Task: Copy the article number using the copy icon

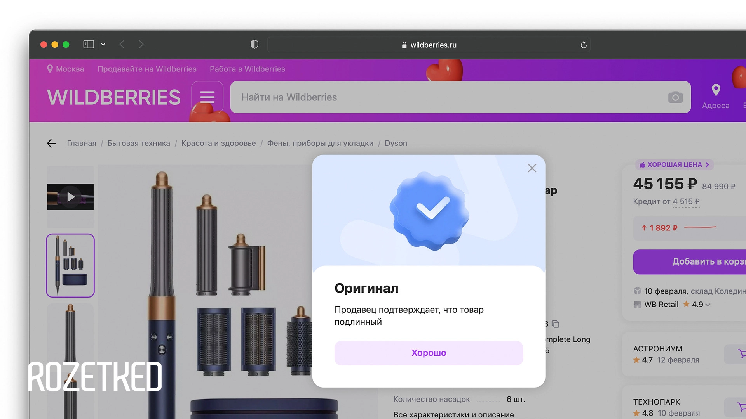Action: click(x=556, y=324)
